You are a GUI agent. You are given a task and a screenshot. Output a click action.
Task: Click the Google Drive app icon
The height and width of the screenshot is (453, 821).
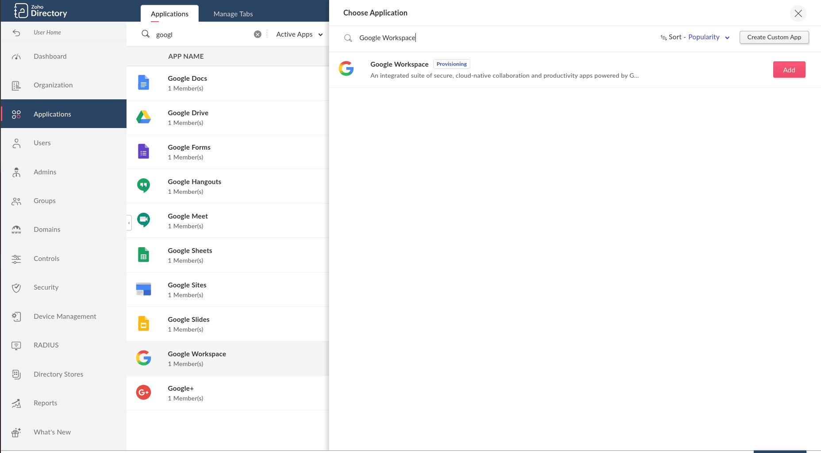point(143,117)
